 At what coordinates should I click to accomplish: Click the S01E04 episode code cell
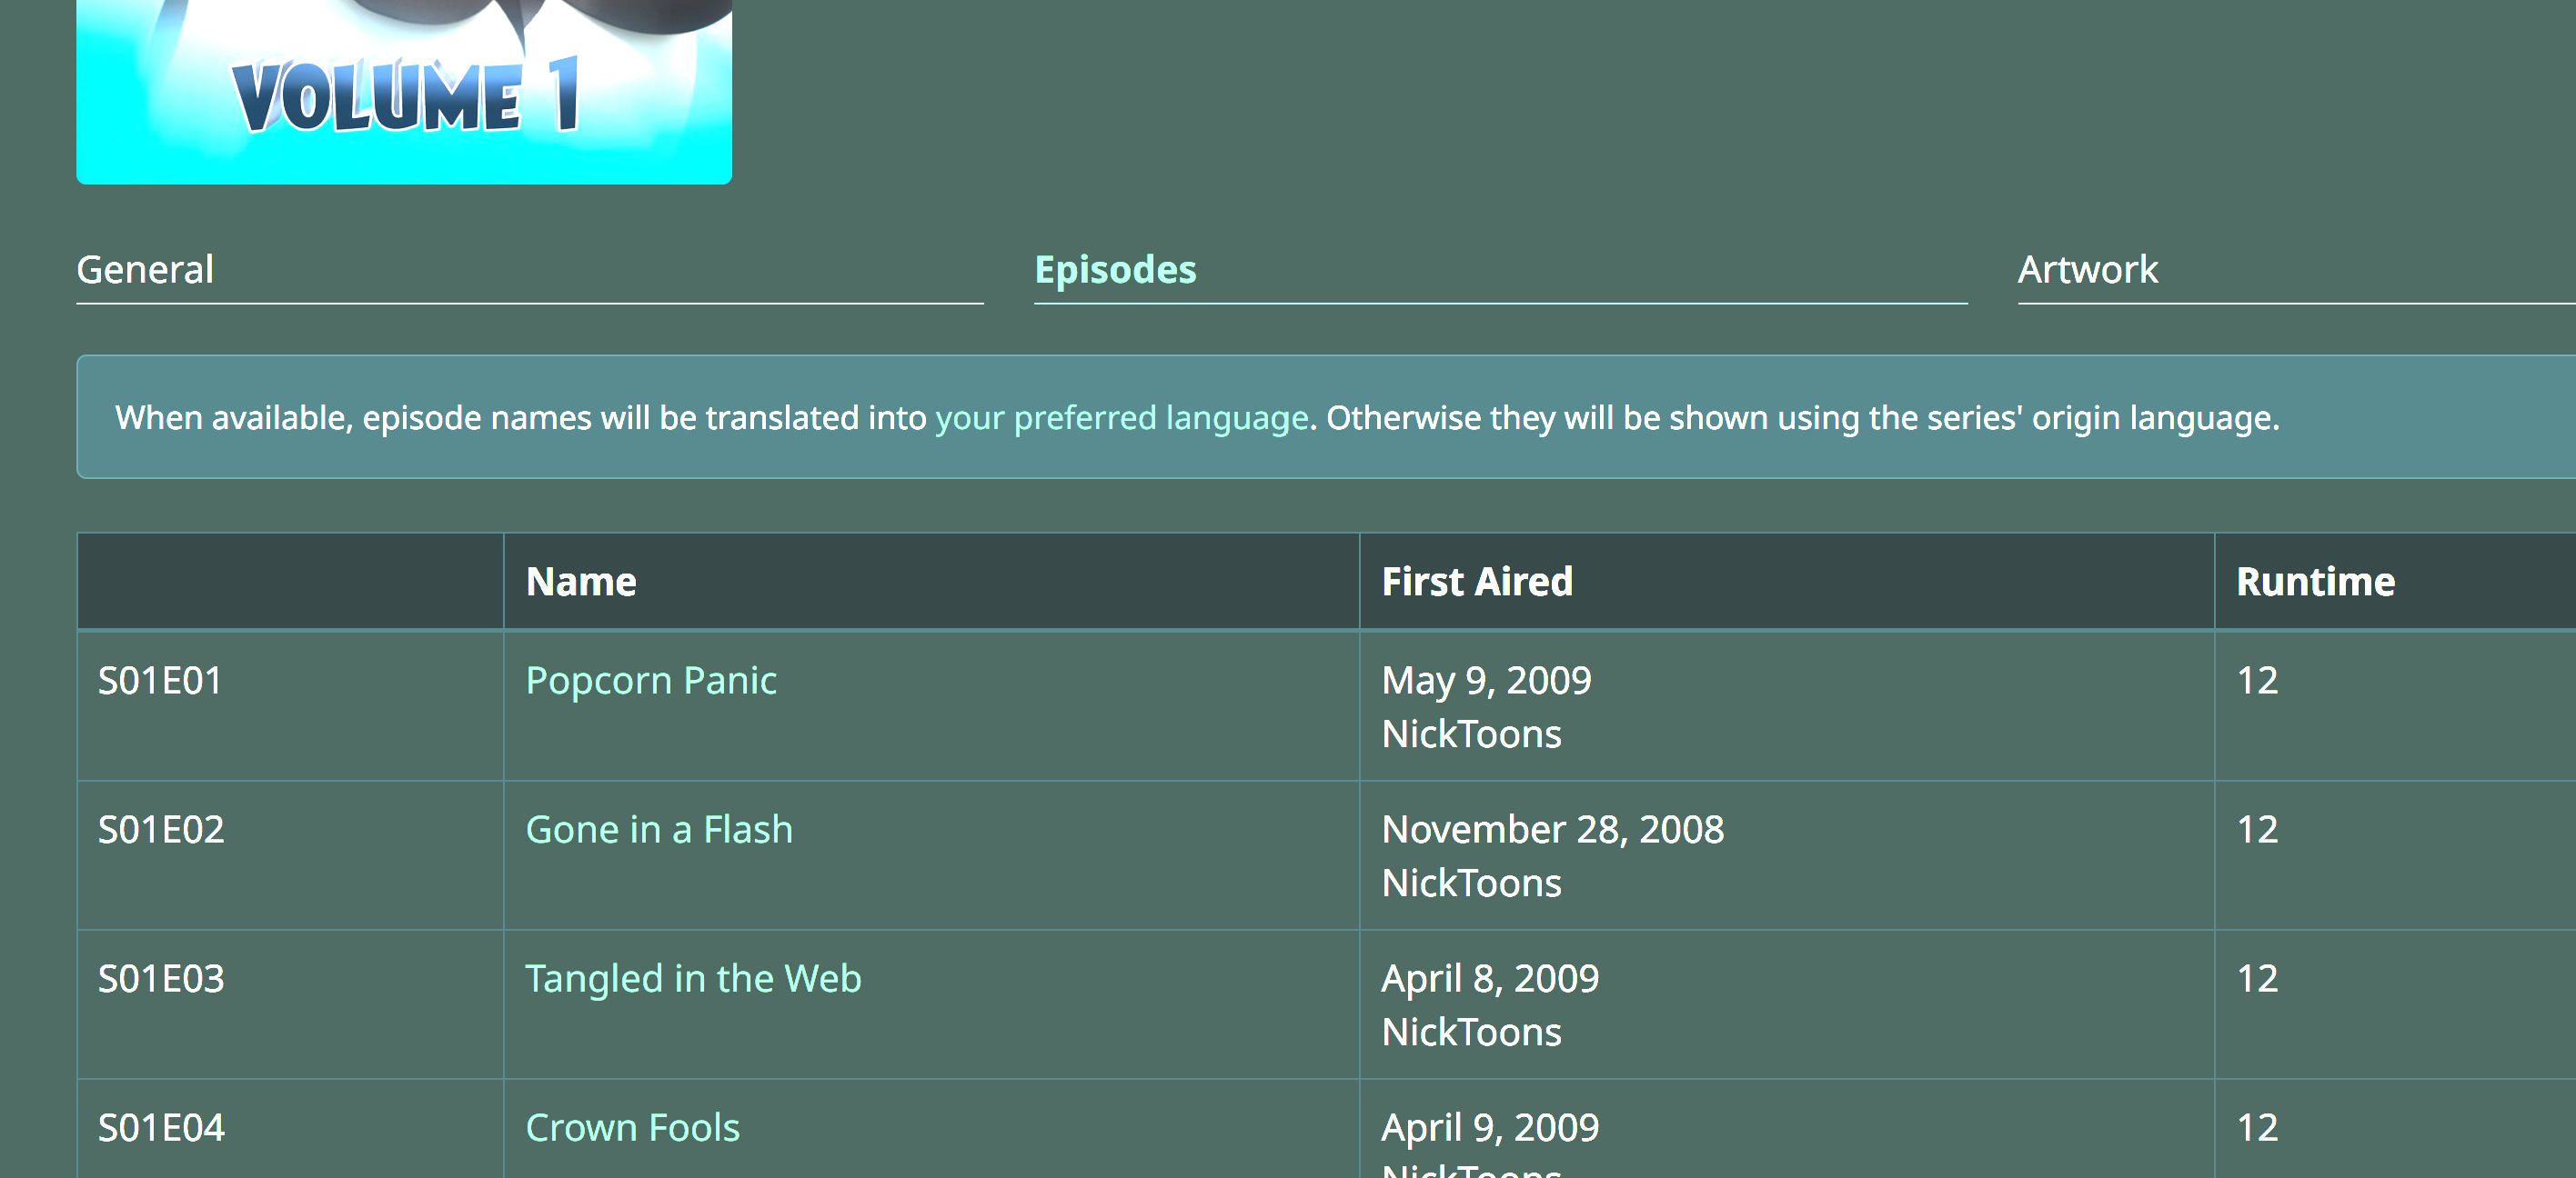point(161,1127)
